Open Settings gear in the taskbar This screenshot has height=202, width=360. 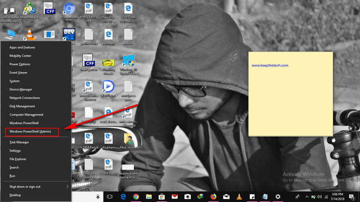pos(278,197)
